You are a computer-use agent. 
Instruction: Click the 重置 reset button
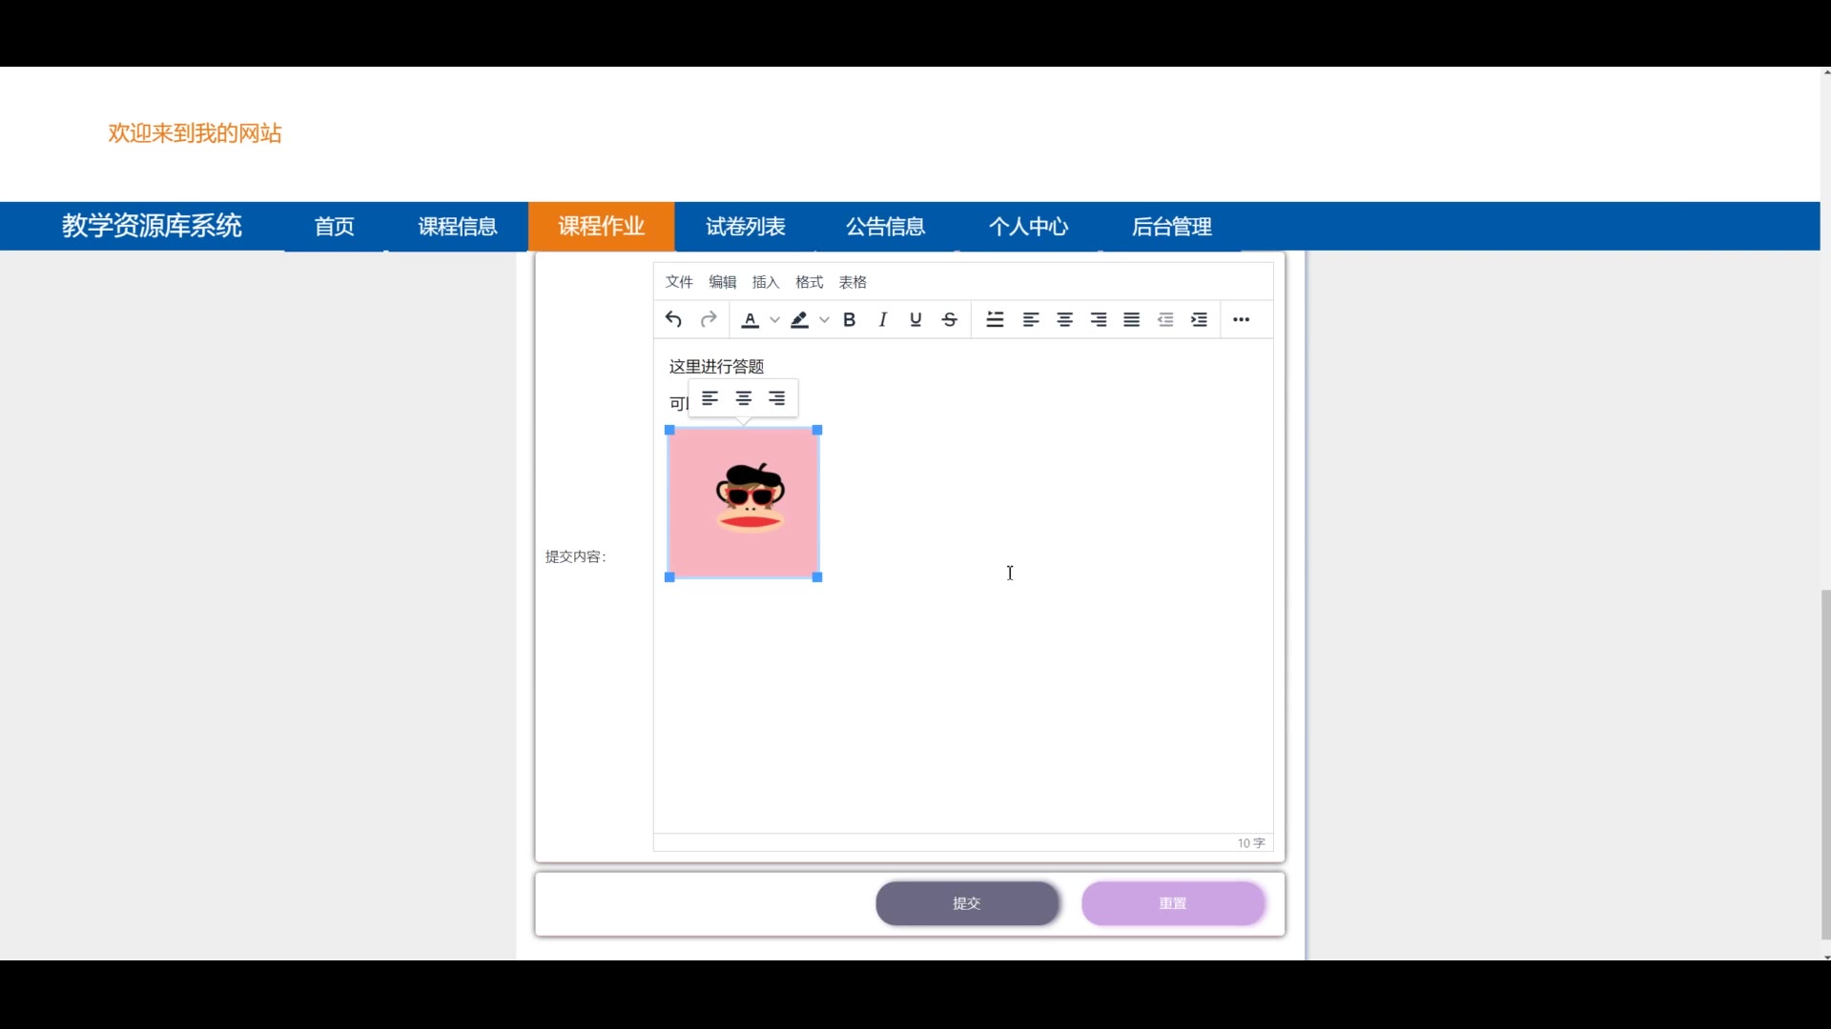(1173, 903)
